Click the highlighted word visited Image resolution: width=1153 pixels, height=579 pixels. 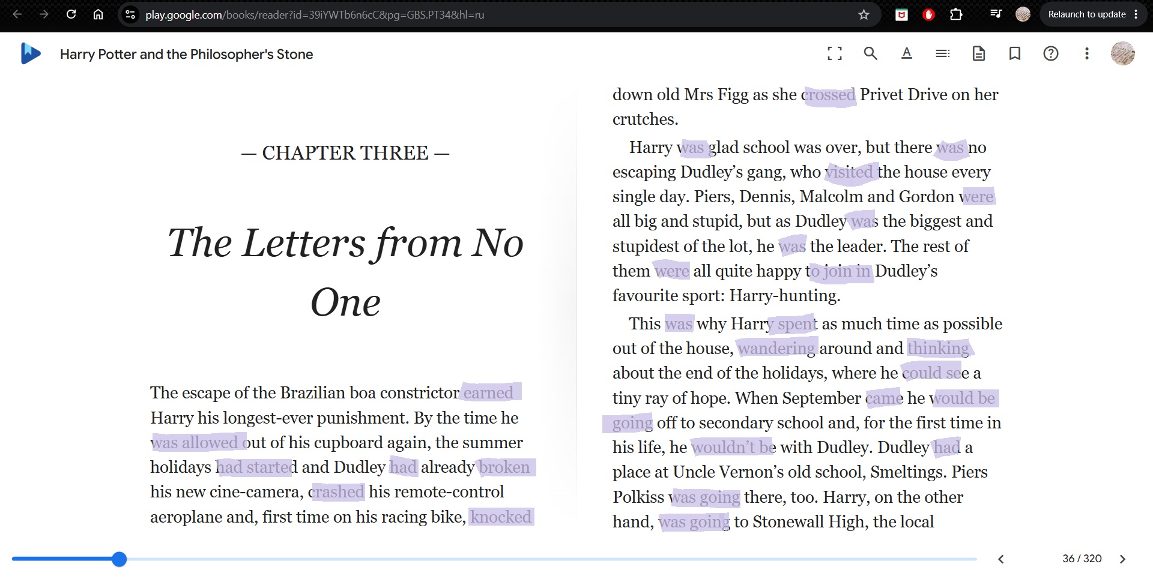pyautogui.click(x=850, y=172)
